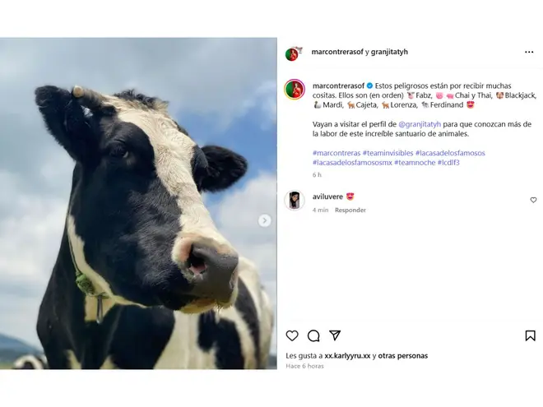Screen dimensions: 543x407
Task: Open the #lcdlf3 hashtag
Action: point(448,163)
